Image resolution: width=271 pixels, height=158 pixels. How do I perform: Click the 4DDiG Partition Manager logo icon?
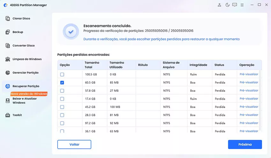click(6, 5)
